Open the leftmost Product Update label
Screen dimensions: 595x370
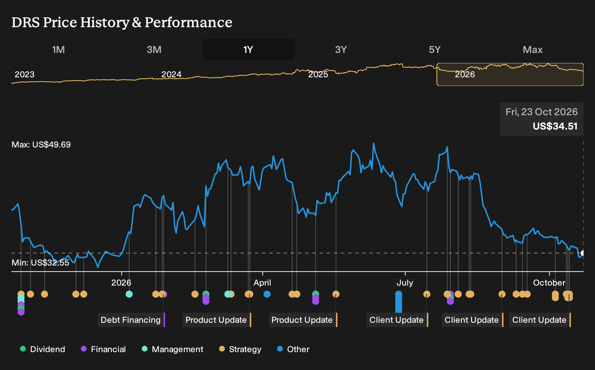point(217,320)
